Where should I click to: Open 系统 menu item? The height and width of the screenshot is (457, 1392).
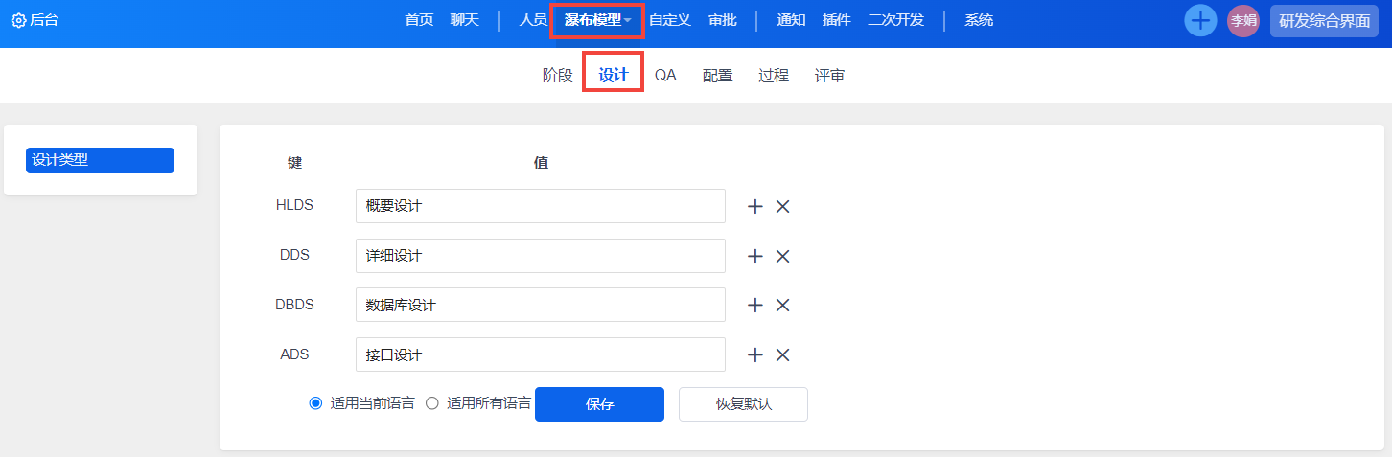pyautogui.click(x=979, y=20)
